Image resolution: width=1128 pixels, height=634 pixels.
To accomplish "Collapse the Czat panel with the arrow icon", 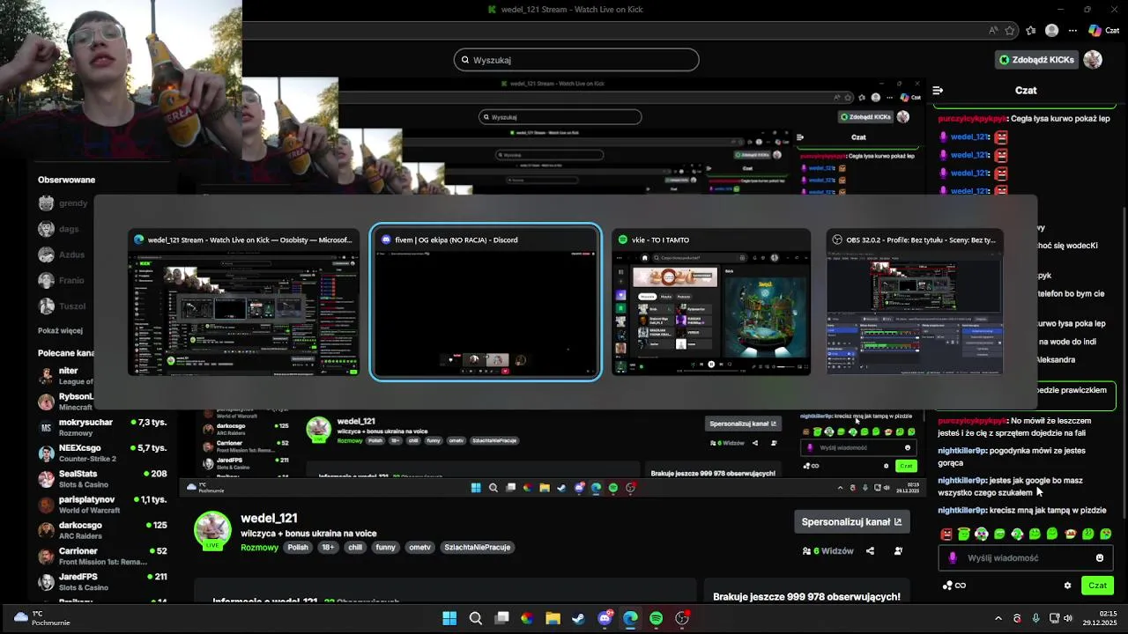I will click(938, 90).
